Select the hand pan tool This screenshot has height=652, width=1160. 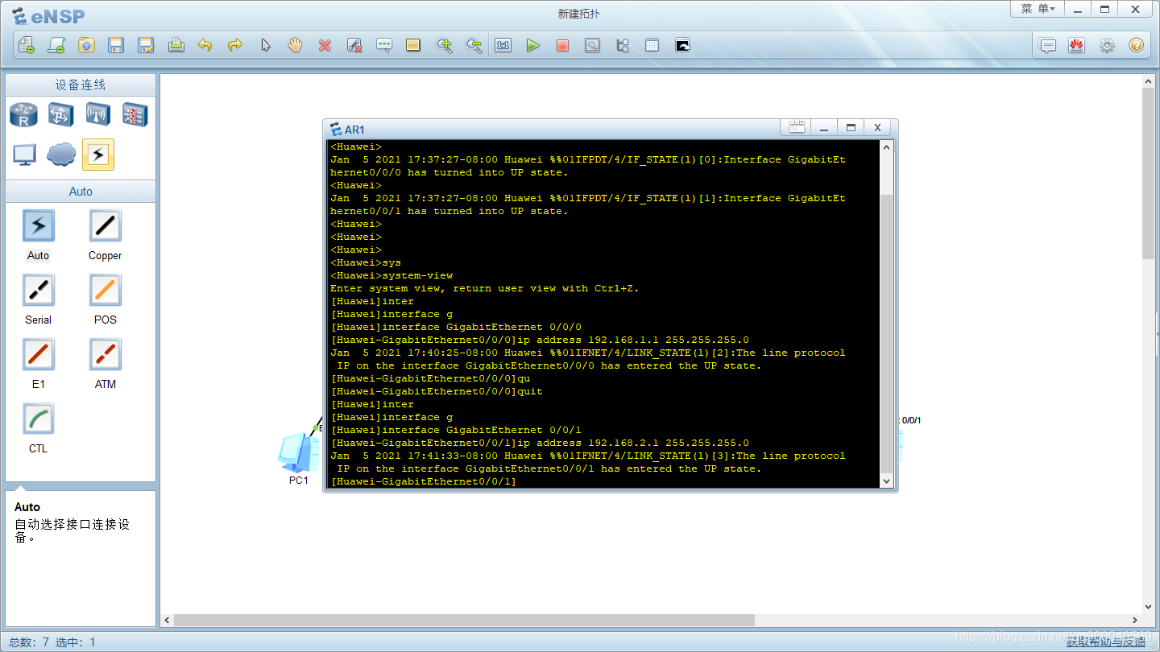coord(295,46)
